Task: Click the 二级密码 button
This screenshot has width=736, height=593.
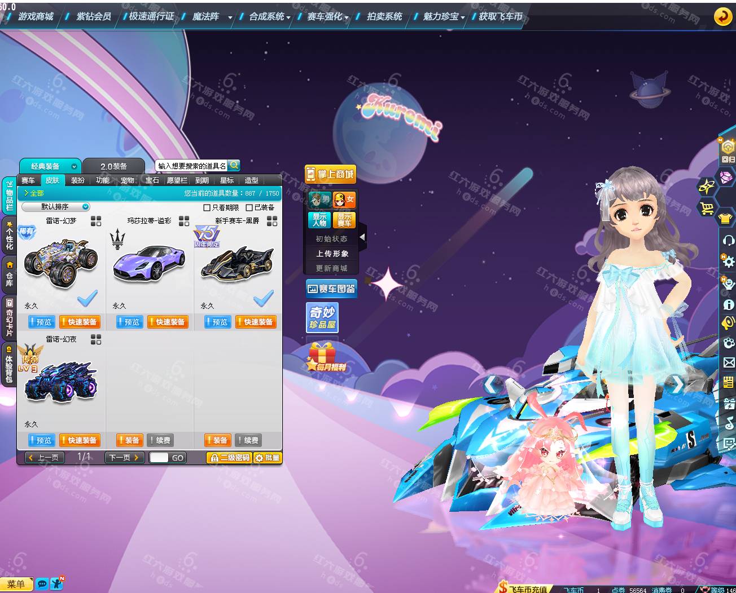Action: tap(229, 458)
